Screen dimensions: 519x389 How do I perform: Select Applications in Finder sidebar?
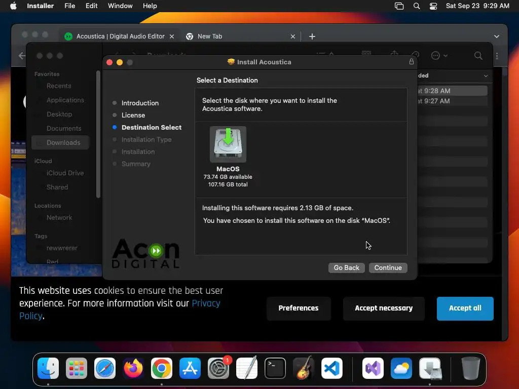click(x=65, y=100)
